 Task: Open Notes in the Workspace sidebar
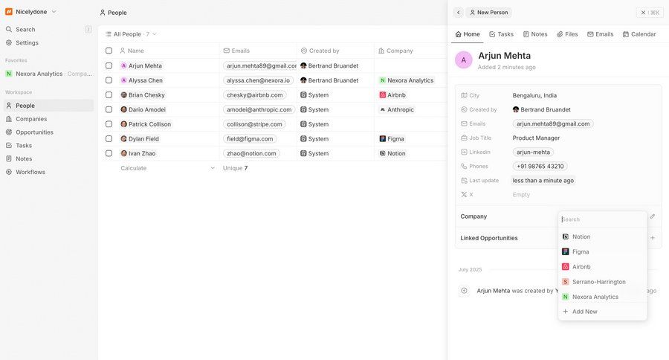(48, 158)
